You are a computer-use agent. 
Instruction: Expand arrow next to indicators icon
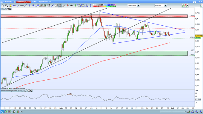188,6
